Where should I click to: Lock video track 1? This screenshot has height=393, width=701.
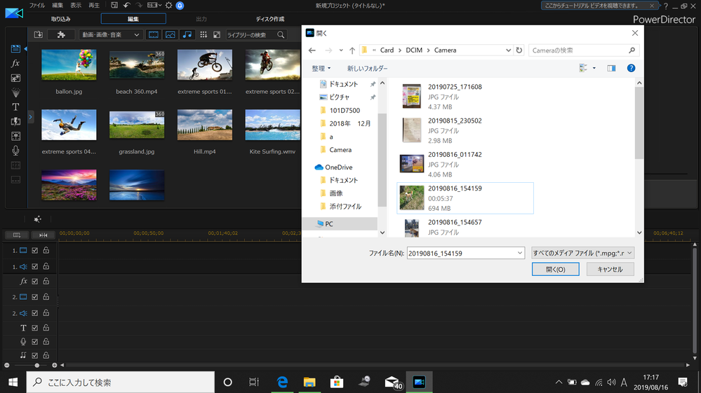(x=46, y=250)
